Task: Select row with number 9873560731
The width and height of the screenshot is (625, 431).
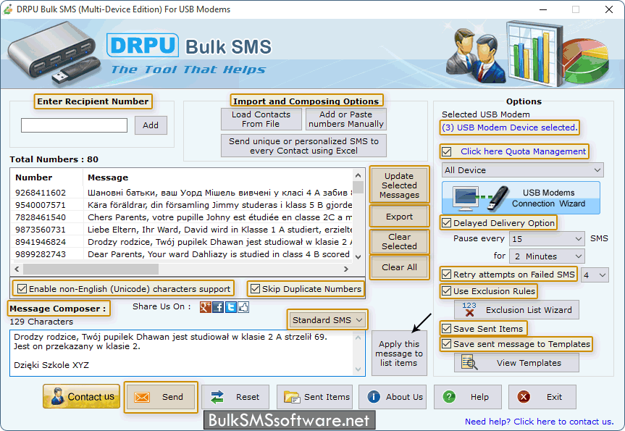Action: coord(182,230)
